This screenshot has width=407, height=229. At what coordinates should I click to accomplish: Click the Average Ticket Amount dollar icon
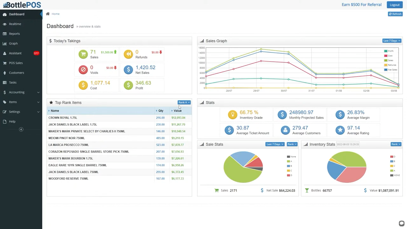[x=229, y=130]
